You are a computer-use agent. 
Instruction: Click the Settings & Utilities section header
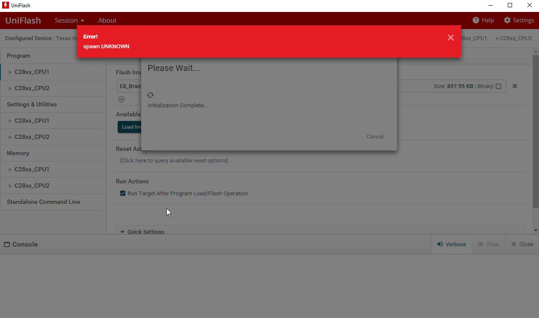(53, 104)
